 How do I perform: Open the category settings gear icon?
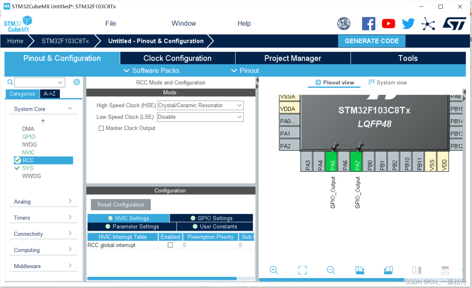point(77,82)
